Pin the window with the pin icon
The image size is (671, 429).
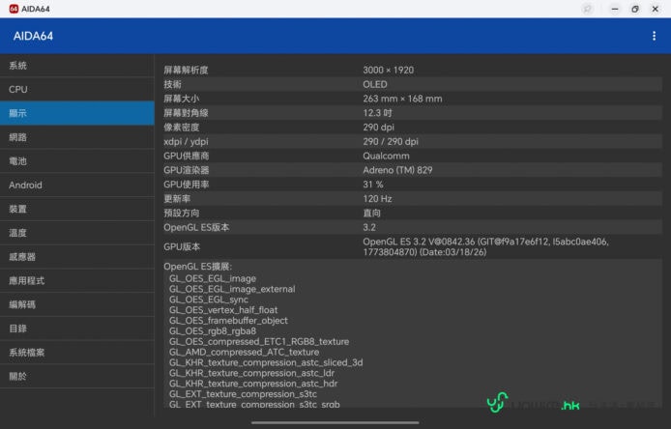tap(588, 9)
